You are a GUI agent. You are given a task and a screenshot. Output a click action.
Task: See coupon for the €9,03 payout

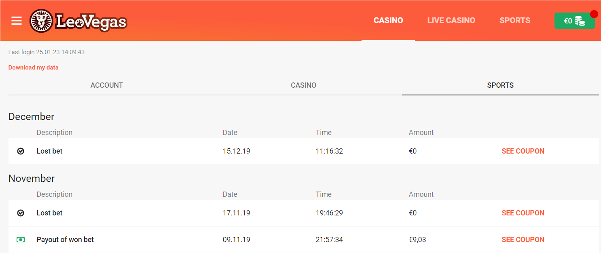click(x=523, y=240)
